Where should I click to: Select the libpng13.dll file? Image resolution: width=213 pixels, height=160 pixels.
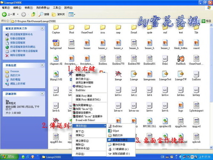point(56,76)
